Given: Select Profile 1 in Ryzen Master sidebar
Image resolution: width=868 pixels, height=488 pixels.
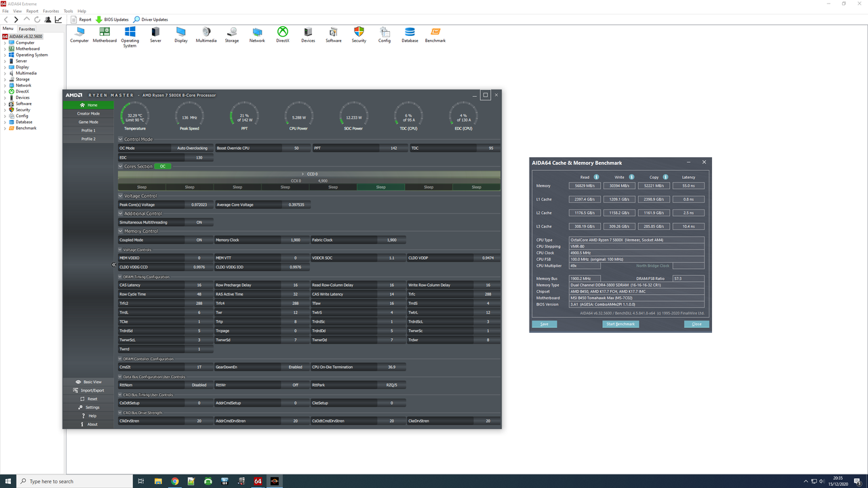Looking at the screenshot, I should point(88,130).
